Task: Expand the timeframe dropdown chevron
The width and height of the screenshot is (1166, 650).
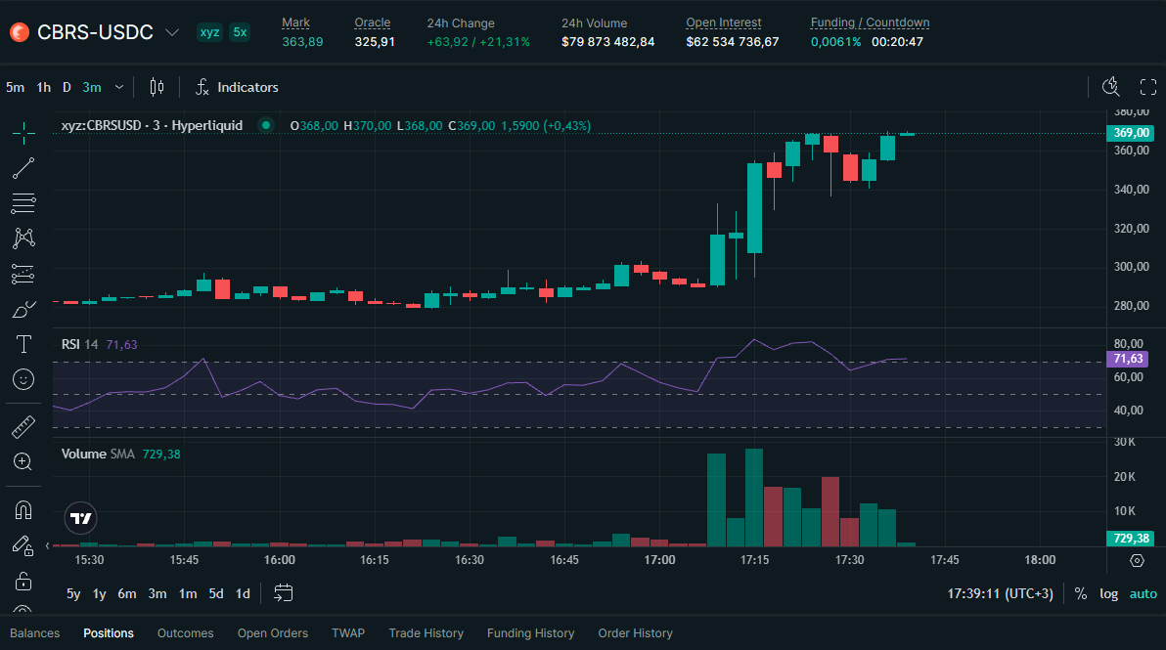Action: pyautogui.click(x=119, y=87)
